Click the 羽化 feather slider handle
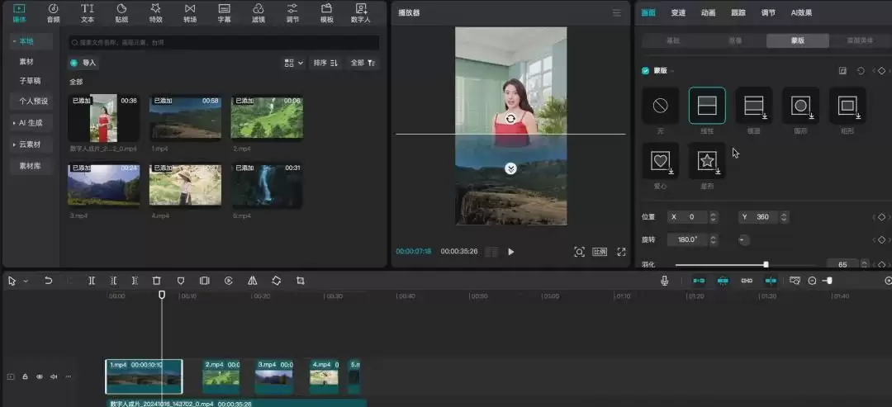Image resolution: width=892 pixels, height=407 pixels. [766, 264]
